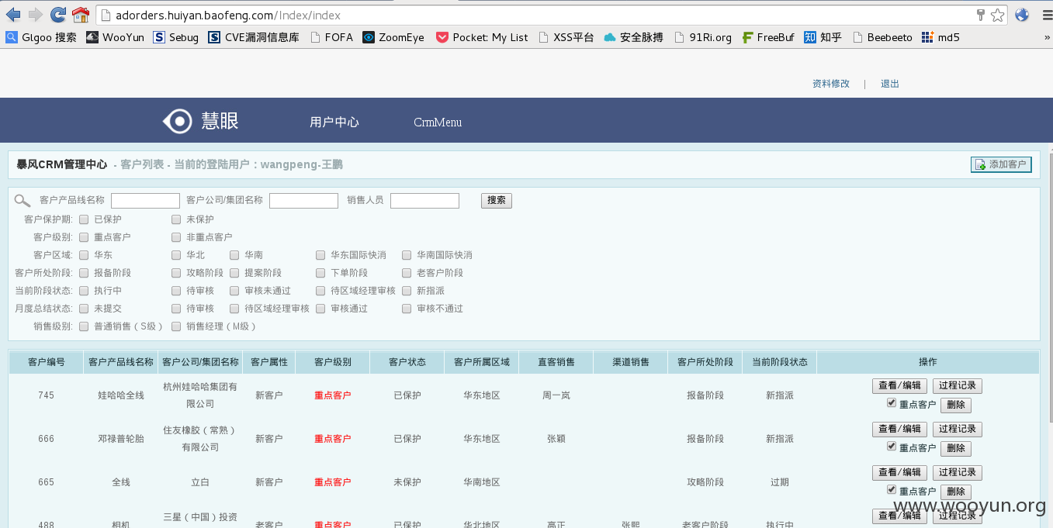Image resolution: width=1053 pixels, height=528 pixels.
Task: Check 执行中 status checkbox
Action: coord(84,291)
